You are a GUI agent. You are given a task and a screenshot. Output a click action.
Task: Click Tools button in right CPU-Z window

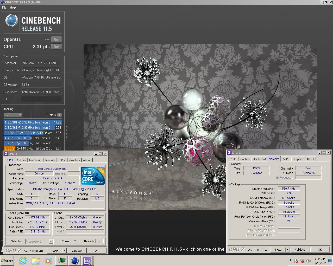pyautogui.click(x=278, y=250)
